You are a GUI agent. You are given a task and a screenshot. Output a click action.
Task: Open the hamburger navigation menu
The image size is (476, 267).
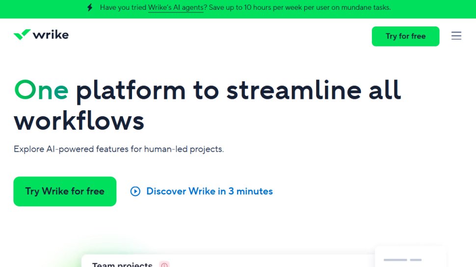pos(456,36)
